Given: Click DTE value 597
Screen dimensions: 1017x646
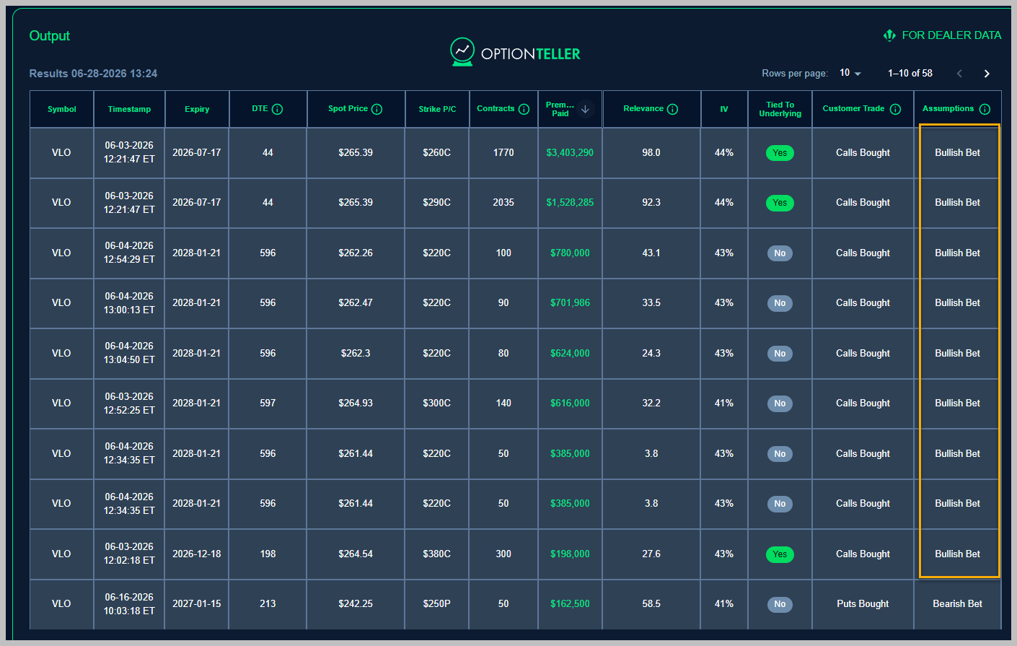Looking at the screenshot, I should (268, 403).
